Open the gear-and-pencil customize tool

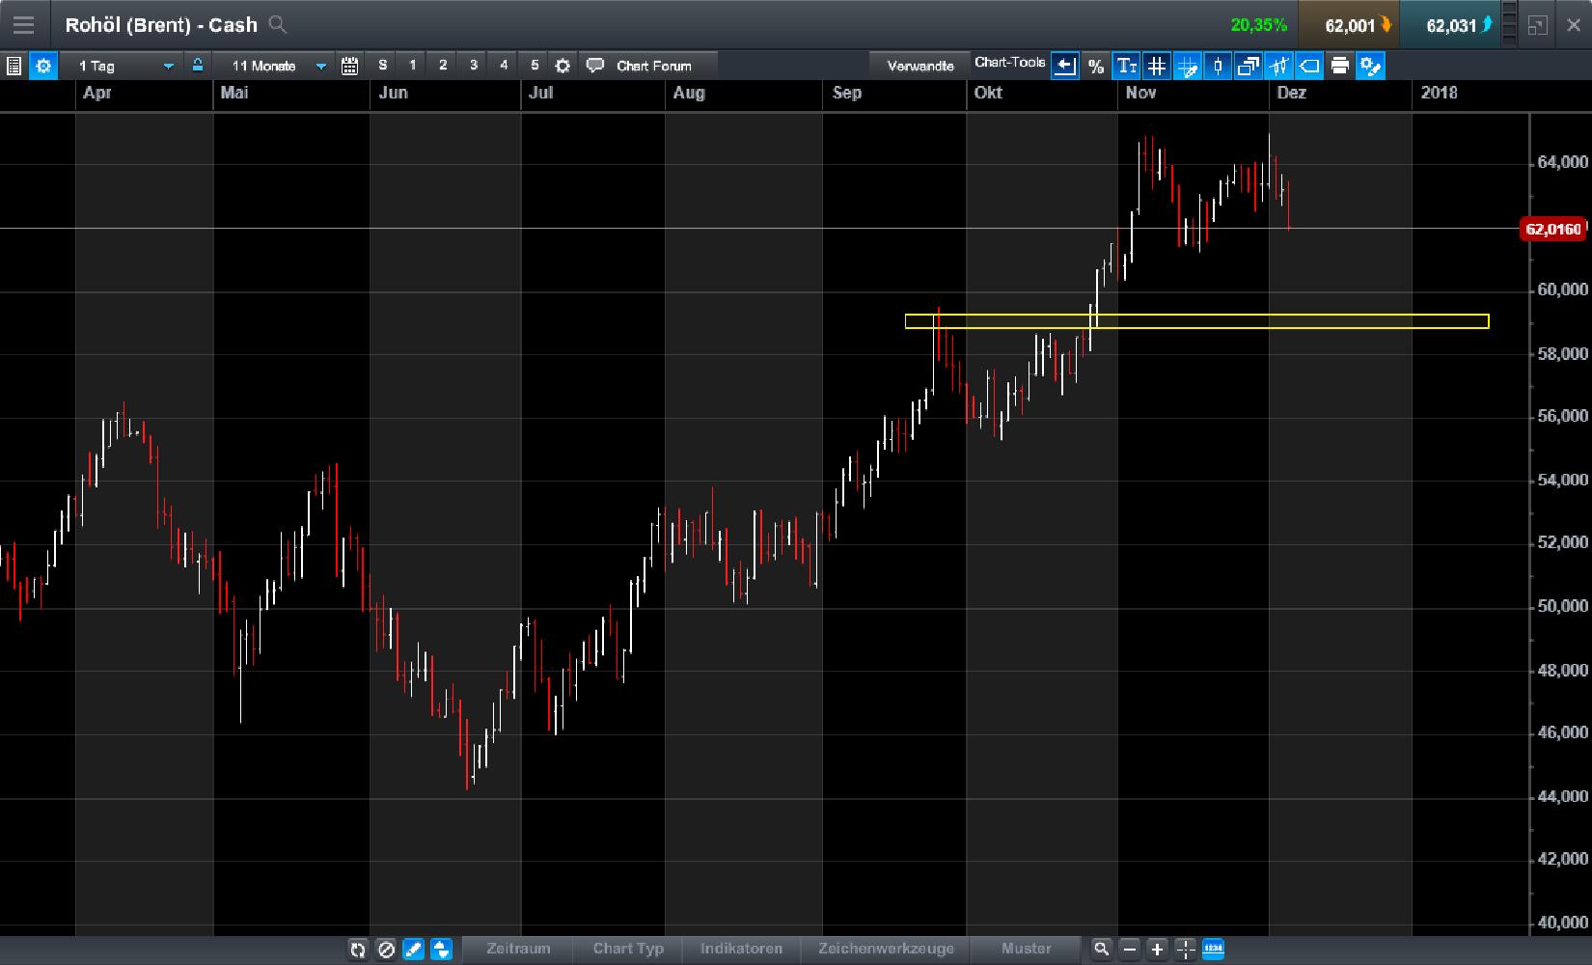[x=1370, y=66]
